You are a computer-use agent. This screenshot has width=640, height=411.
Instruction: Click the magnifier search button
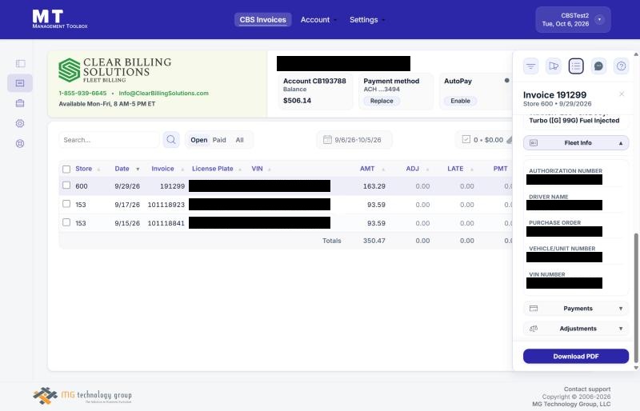(x=171, y=140)
